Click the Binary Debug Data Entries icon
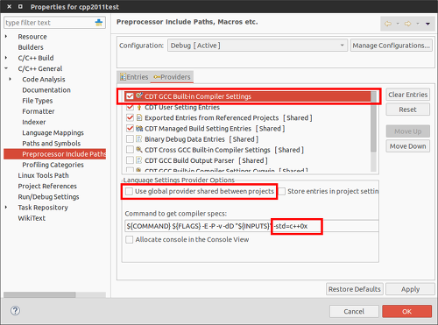Viewport: 438px width, 325px height. pos(139,139)
